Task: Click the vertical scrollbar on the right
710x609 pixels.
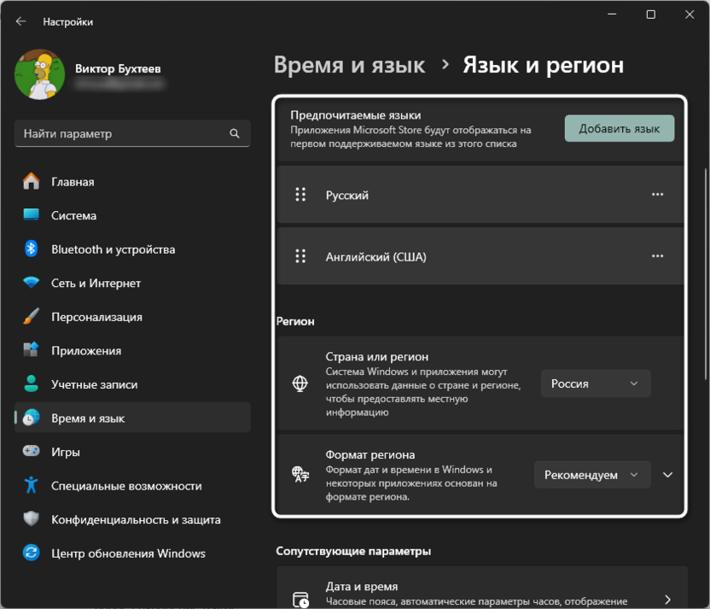Action: click(x=706, y=274)
